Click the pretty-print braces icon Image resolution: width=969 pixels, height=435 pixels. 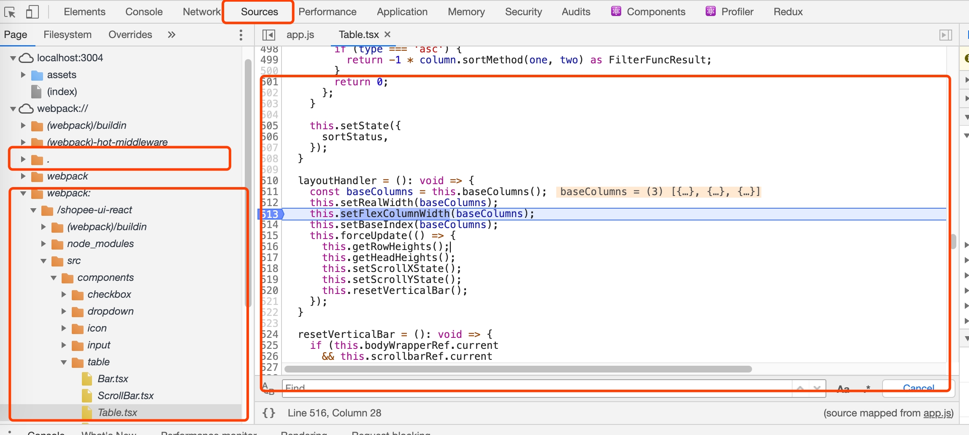point(269,413)
